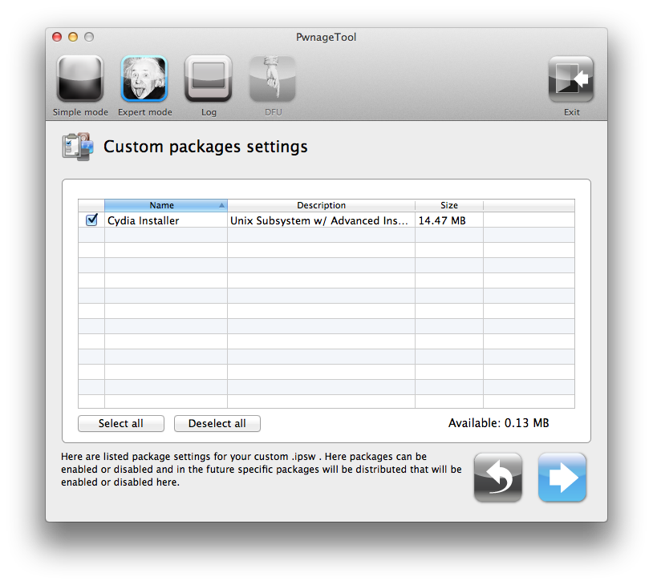Go back with the curved arrow button
The width and height of the screenshot is (653, 585).
pos(498,478)
